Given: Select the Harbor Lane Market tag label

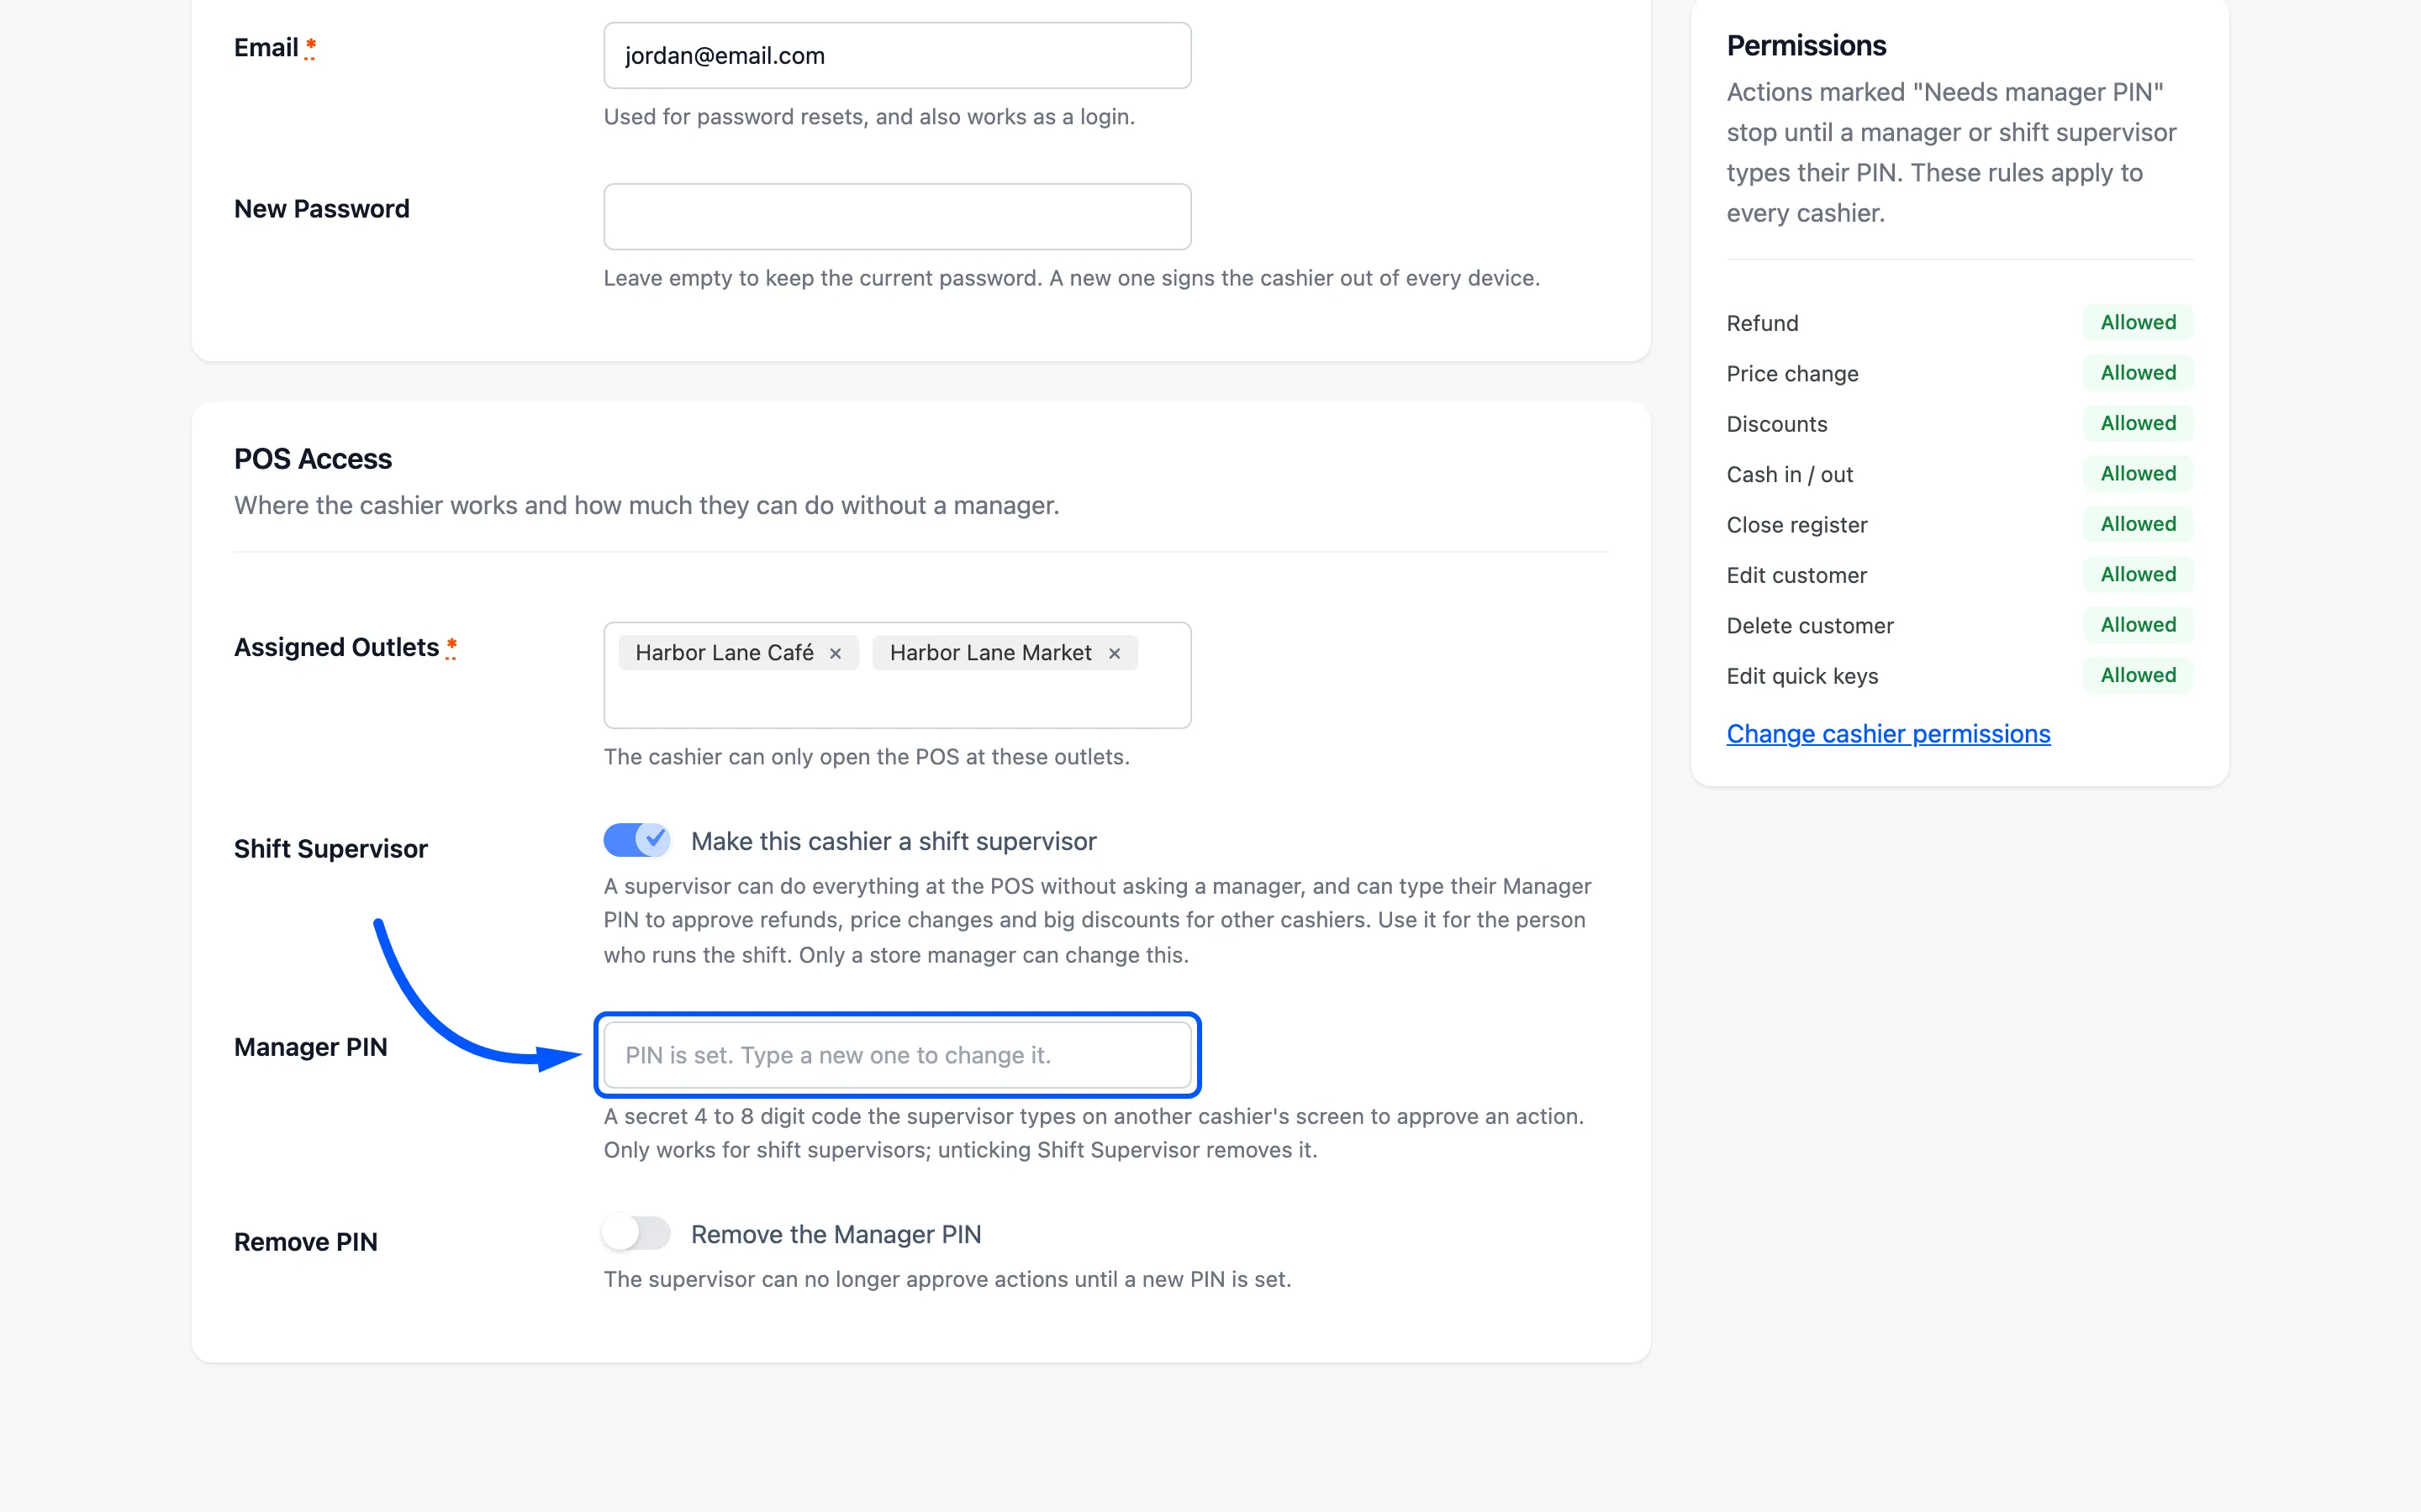Looking at the screenshot, I should [x=990, y=653].
